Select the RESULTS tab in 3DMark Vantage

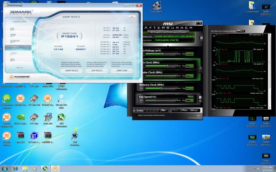(x=18, y=47)
